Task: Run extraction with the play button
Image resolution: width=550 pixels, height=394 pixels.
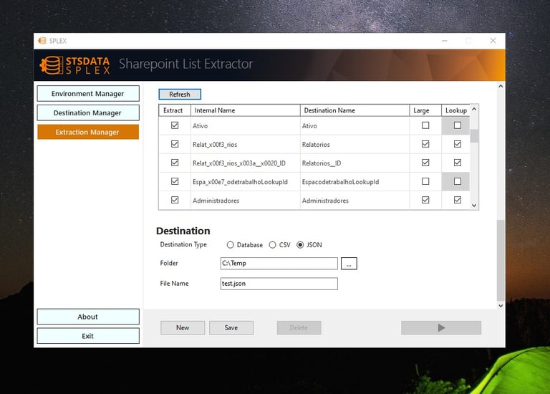Action: 441,327
